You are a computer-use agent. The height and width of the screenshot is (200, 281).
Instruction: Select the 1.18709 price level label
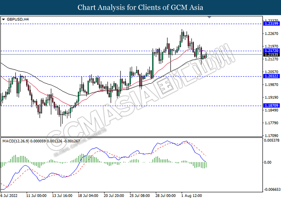271,106
